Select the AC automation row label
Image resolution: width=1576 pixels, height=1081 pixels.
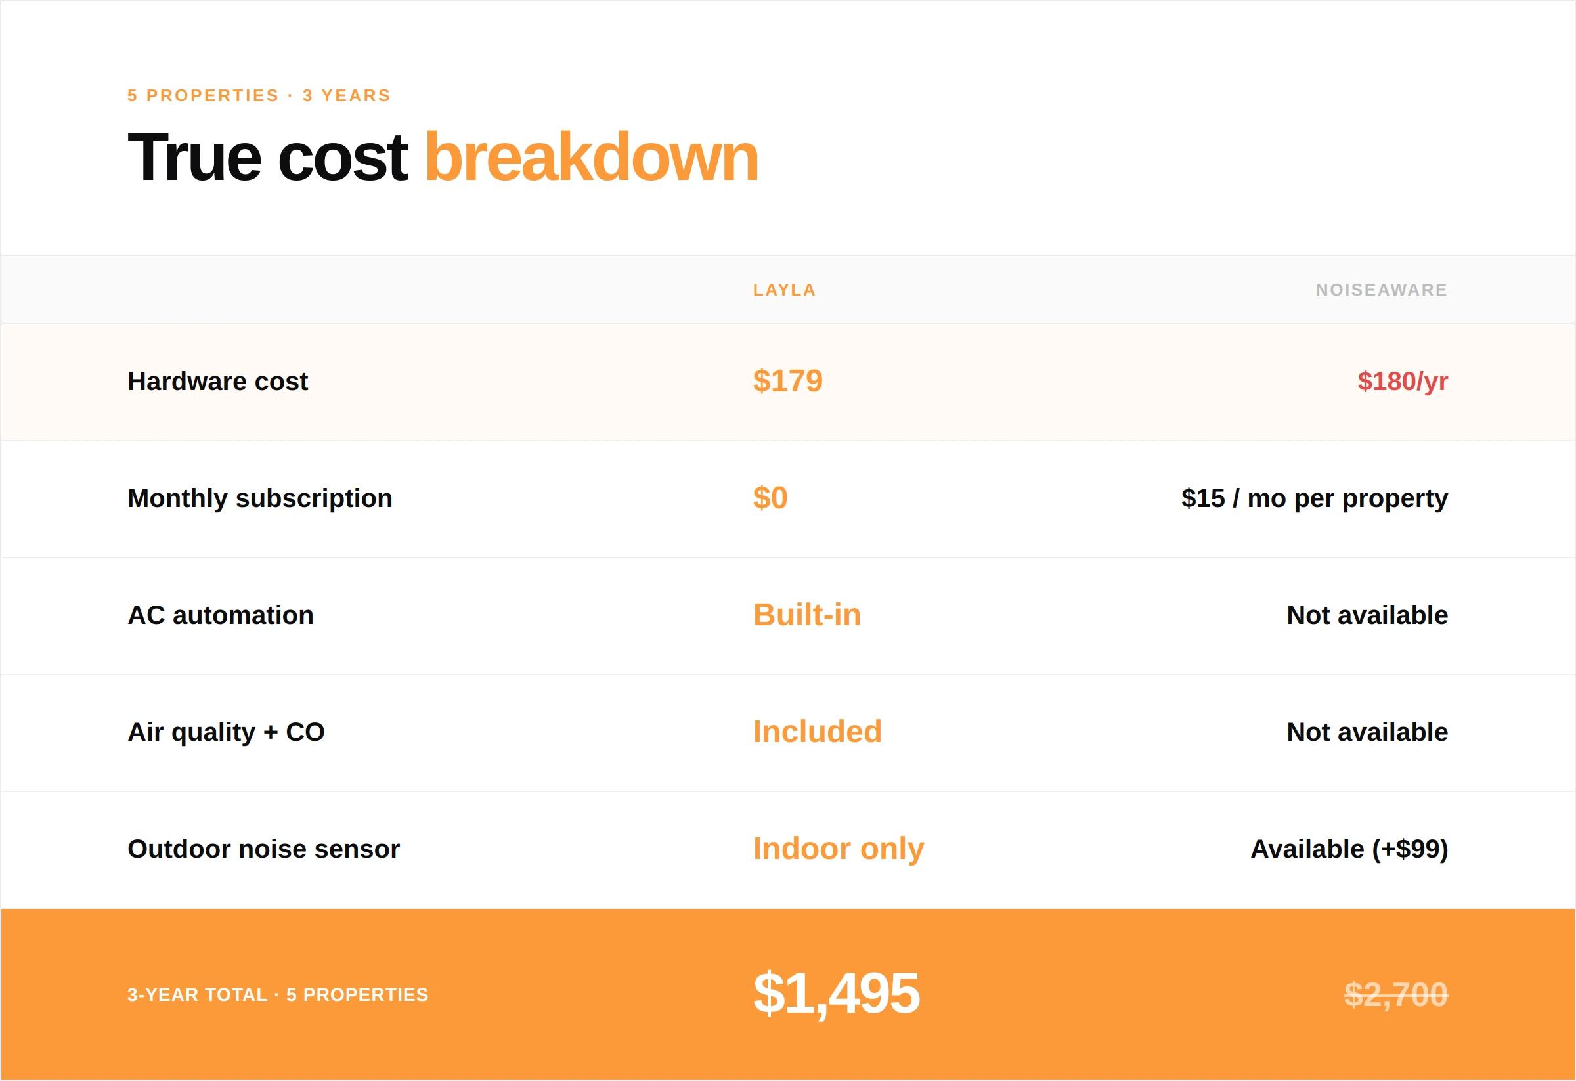click(221, 615)
